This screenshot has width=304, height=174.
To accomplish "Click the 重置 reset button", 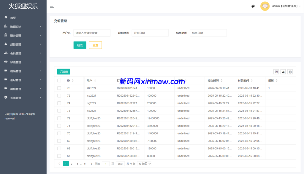I will 95,45.
